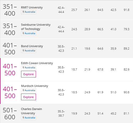Image resolution: width=133 pixels, height=123 pixels.
Task: Open the RMIT University name link
Action: coord(32,7)
